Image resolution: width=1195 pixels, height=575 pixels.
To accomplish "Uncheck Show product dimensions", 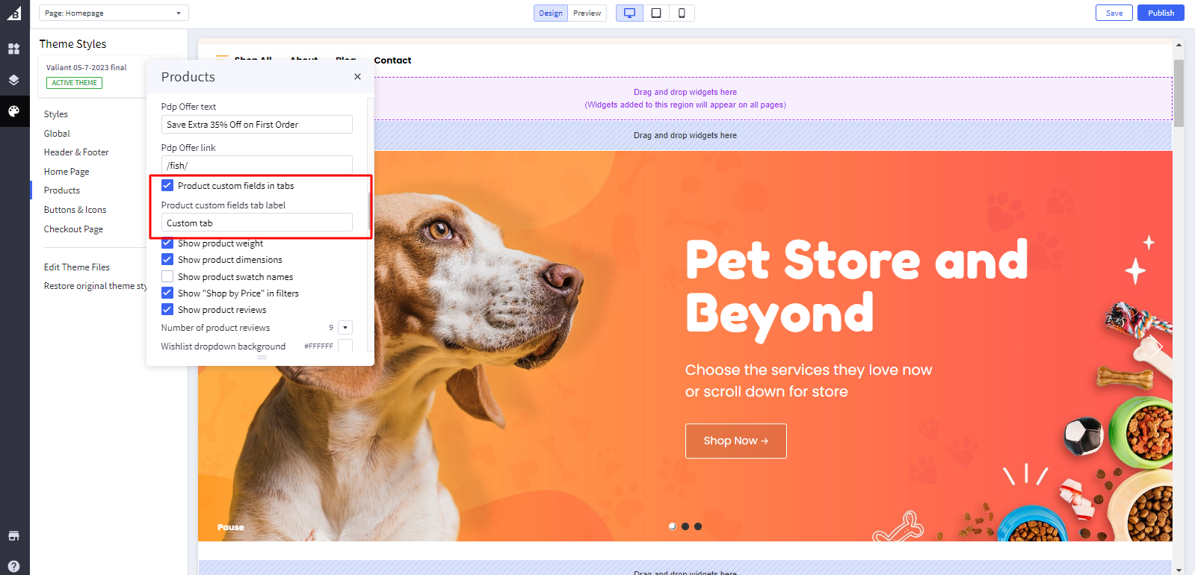I will click(167, 259).
